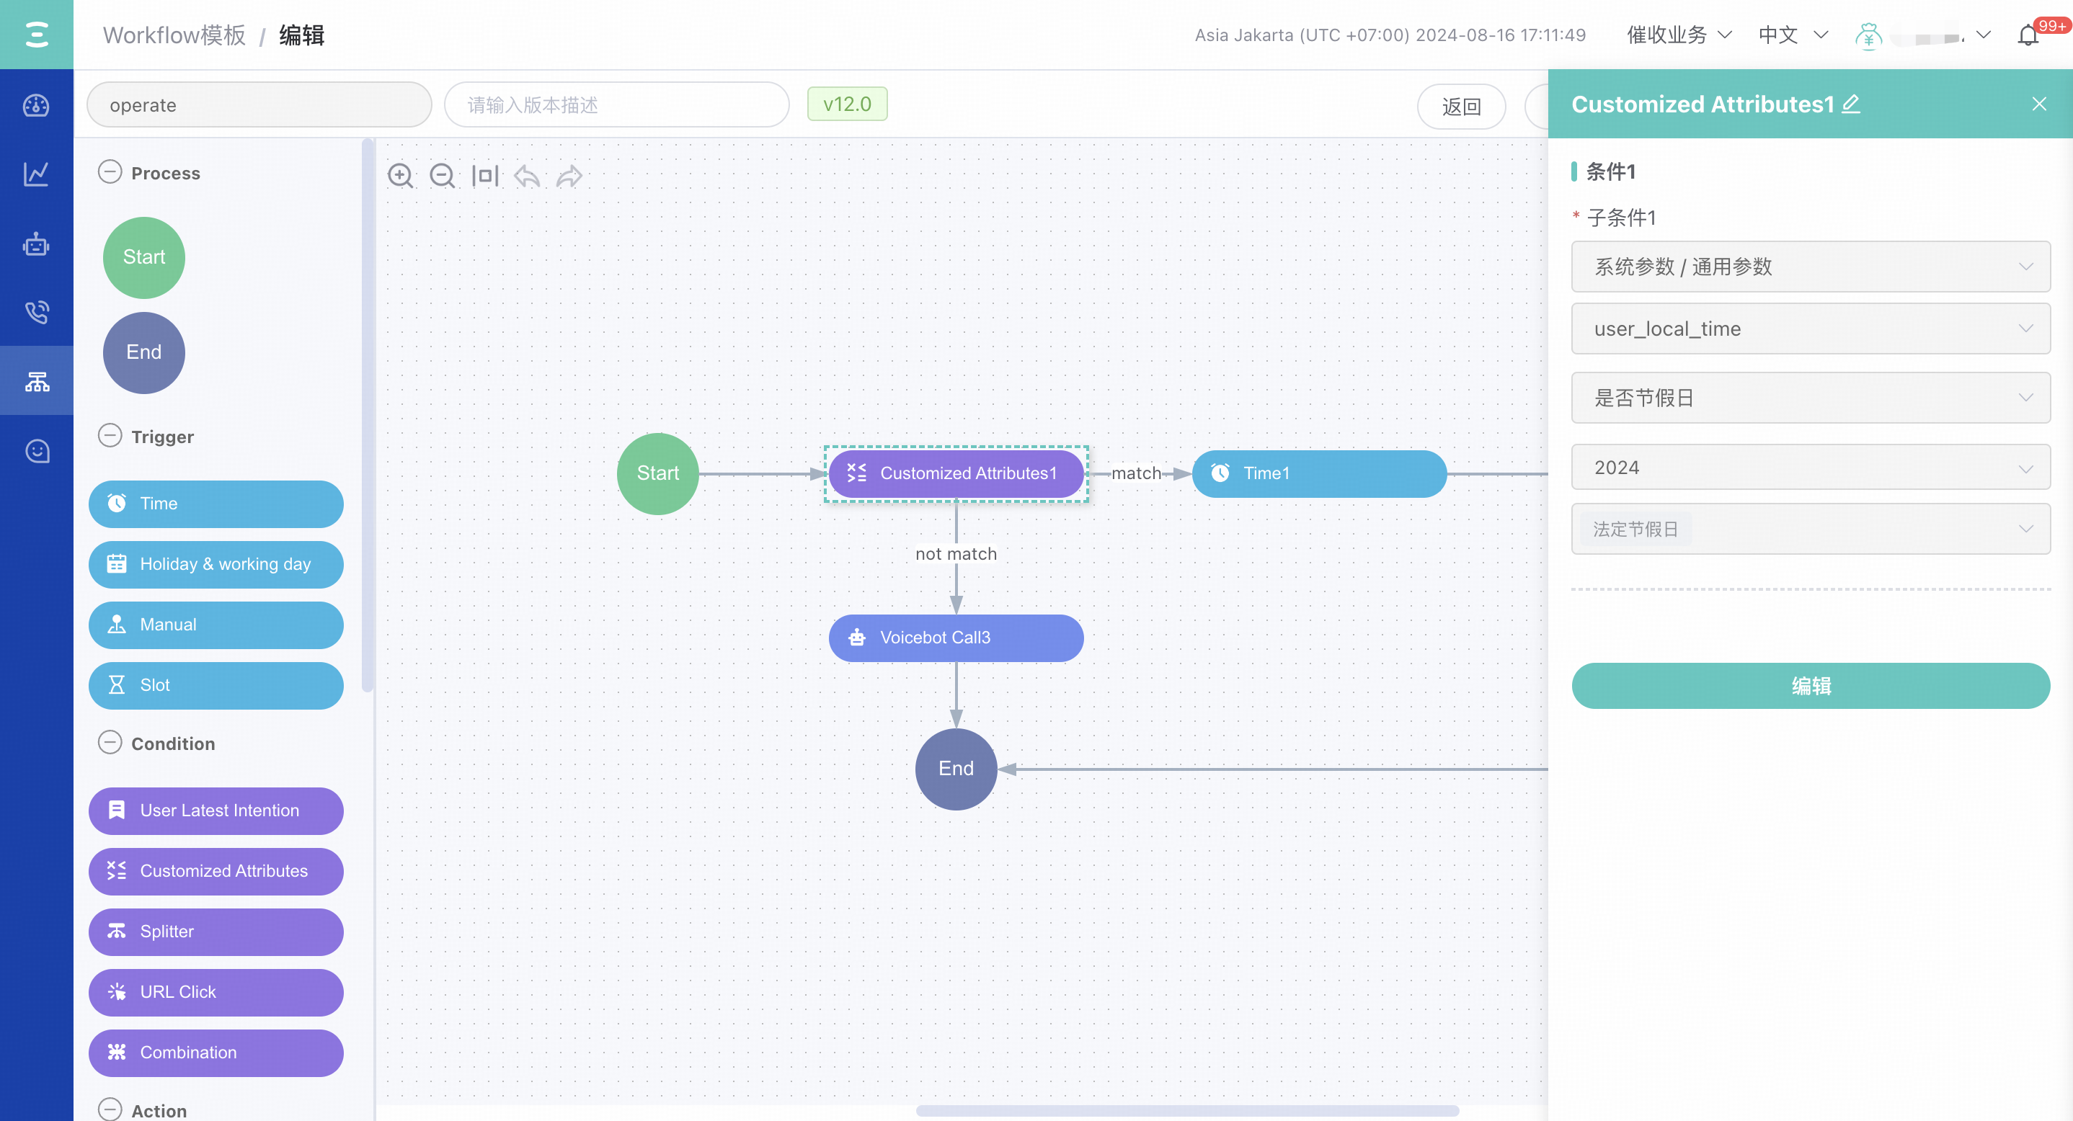Select the URL Click condition item
2073x1121 pixels.
216,992
